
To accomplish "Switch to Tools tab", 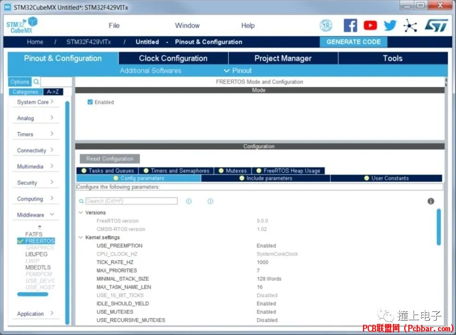I will [x=393, y=58].
